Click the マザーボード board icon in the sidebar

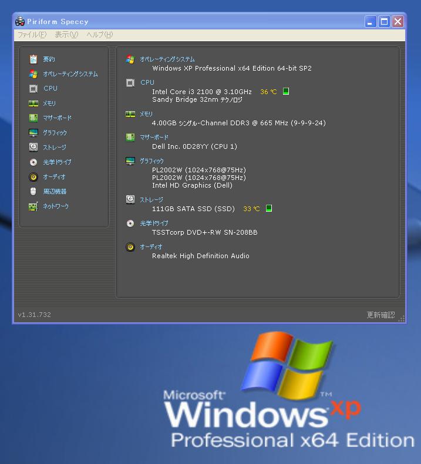click(x=33, y=118)
